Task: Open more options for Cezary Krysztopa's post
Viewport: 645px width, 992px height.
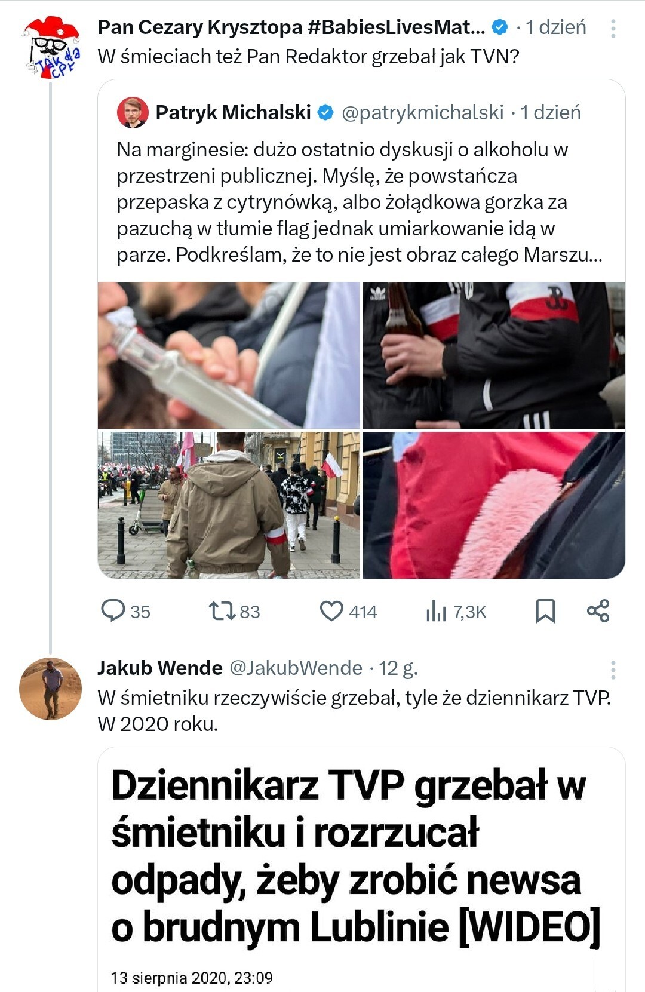Action: (613, 28)
